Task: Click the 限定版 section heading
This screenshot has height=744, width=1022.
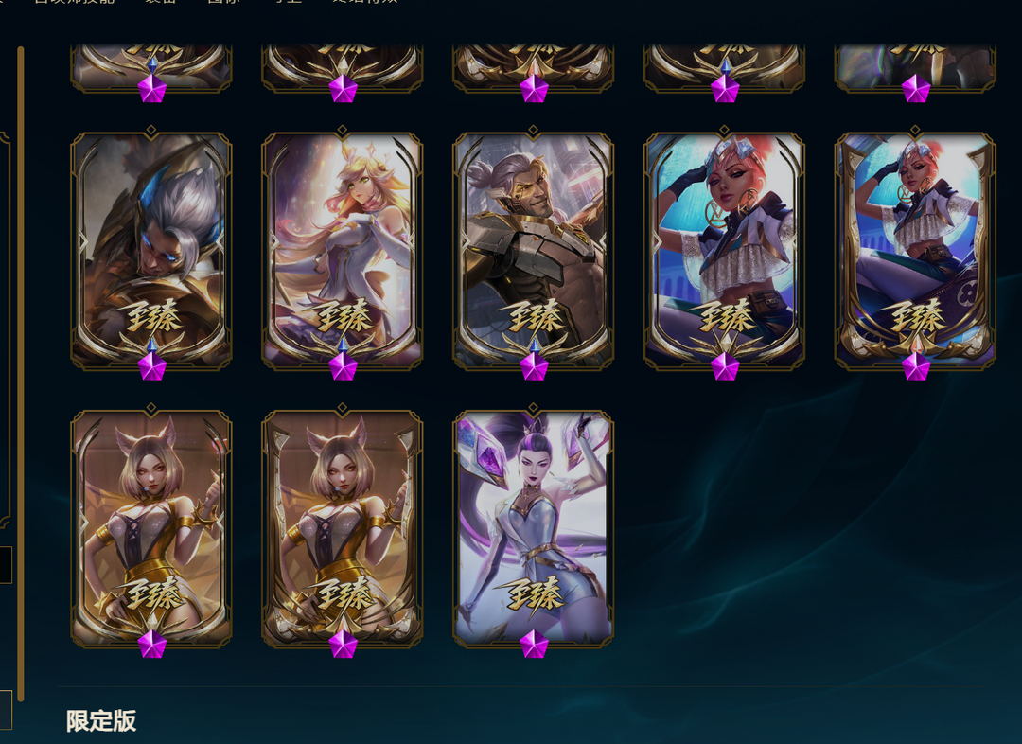Action: pyautogui.click(x=101, y=720)
